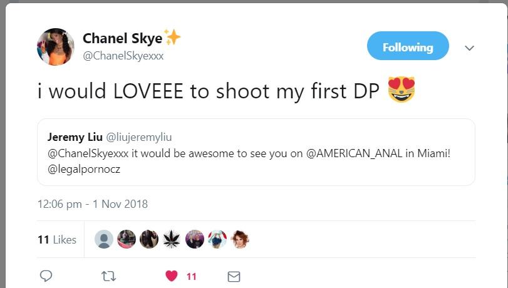This screenshot has width=508, height=288.
Task: Click the like count beside the heart
Action: [x=191, y=276]
